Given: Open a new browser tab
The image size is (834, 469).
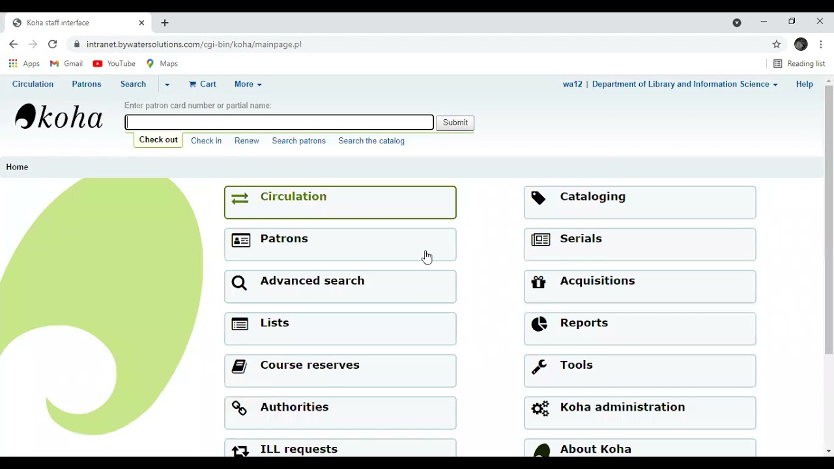Looking at the screenshot, I should pyautogui.click(x=165, y=23).
